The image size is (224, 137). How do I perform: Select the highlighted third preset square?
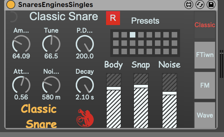click(133, 35)
